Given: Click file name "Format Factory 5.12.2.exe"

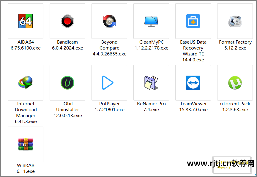Looking at the screenshot, I should [x=235, y=45].
